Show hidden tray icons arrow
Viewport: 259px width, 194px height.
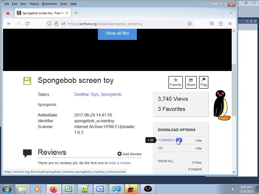(227, 189)
